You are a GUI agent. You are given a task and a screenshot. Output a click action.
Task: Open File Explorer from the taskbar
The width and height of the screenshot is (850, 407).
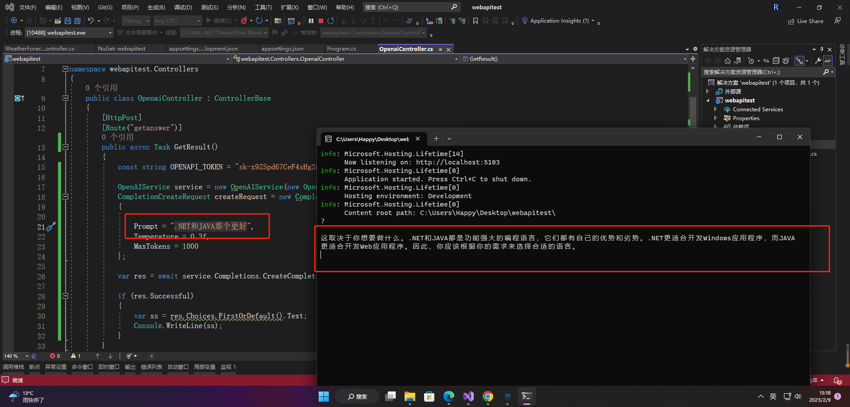410,396
